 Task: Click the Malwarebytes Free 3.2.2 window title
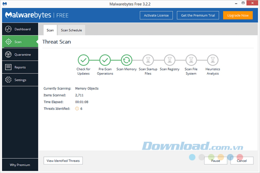(x=130, y=4)
